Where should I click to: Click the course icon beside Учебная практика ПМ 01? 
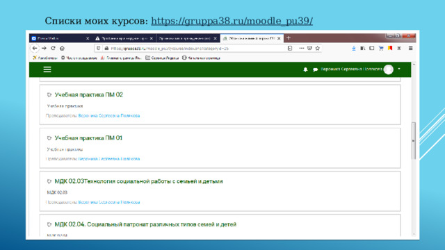49,138
